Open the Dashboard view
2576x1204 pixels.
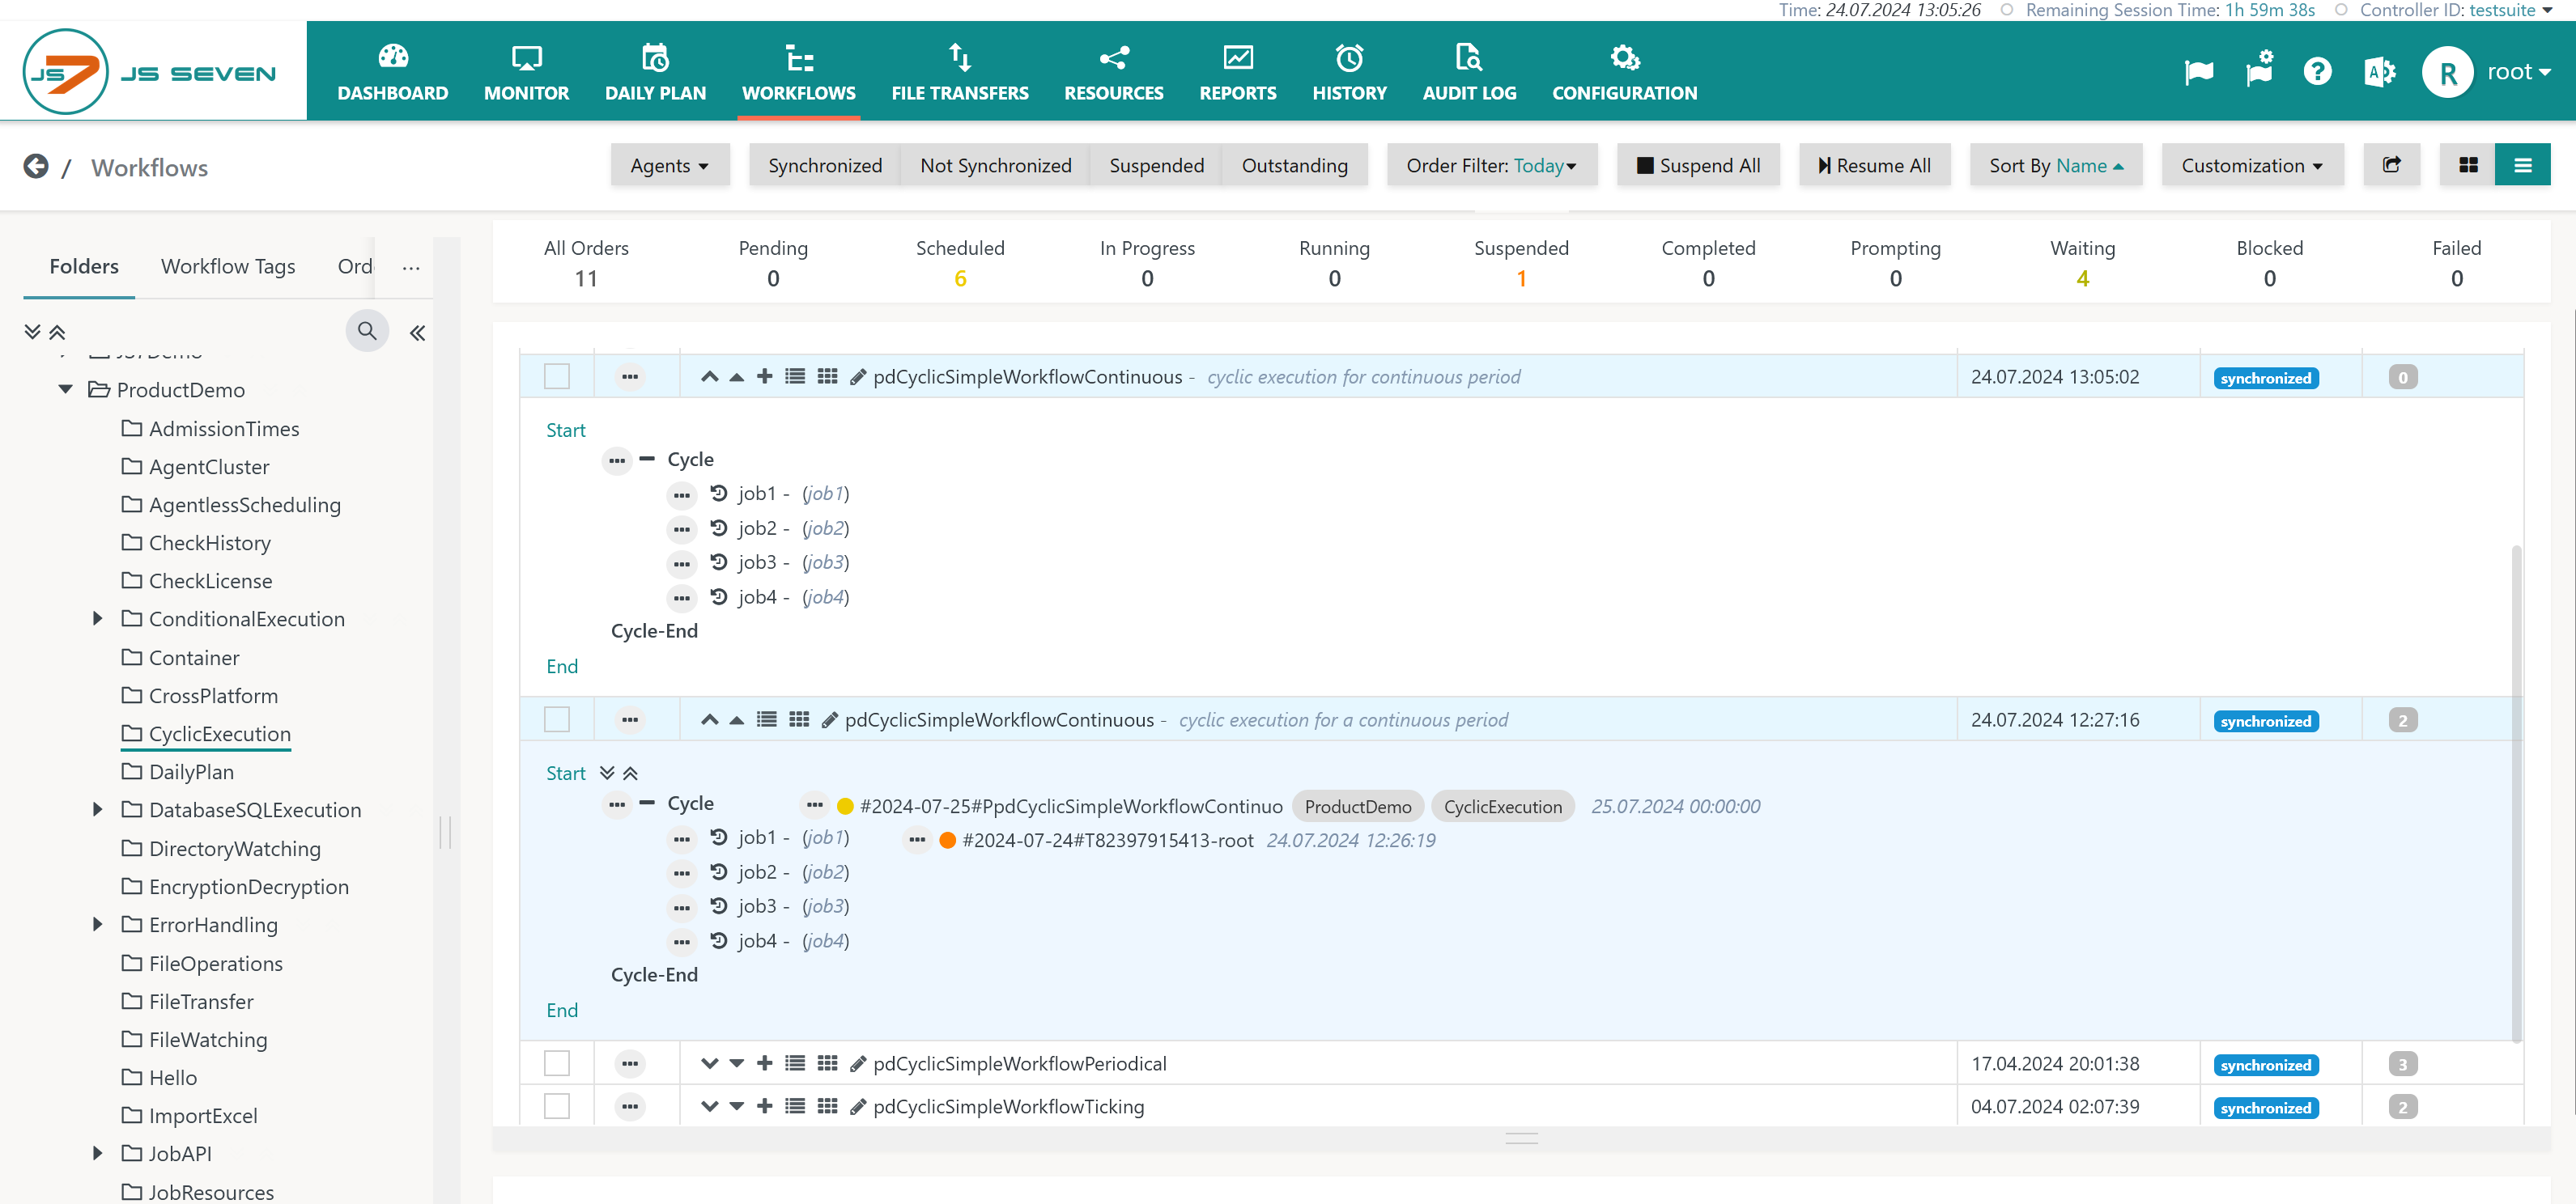point(392,72)
